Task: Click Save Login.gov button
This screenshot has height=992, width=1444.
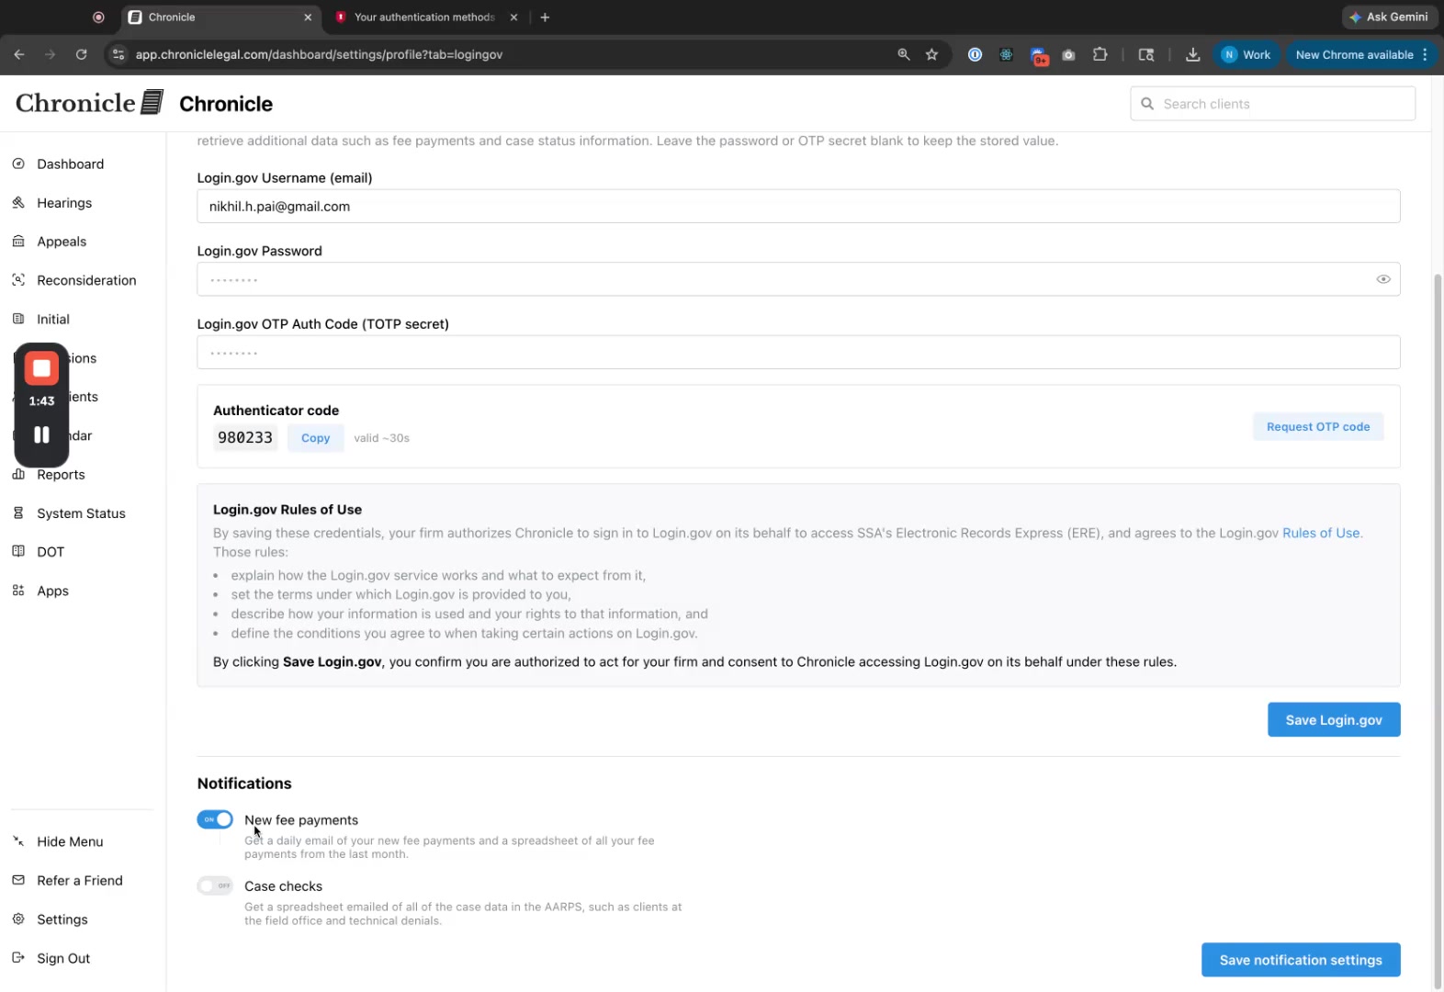Action: (x=1333, y=719)
